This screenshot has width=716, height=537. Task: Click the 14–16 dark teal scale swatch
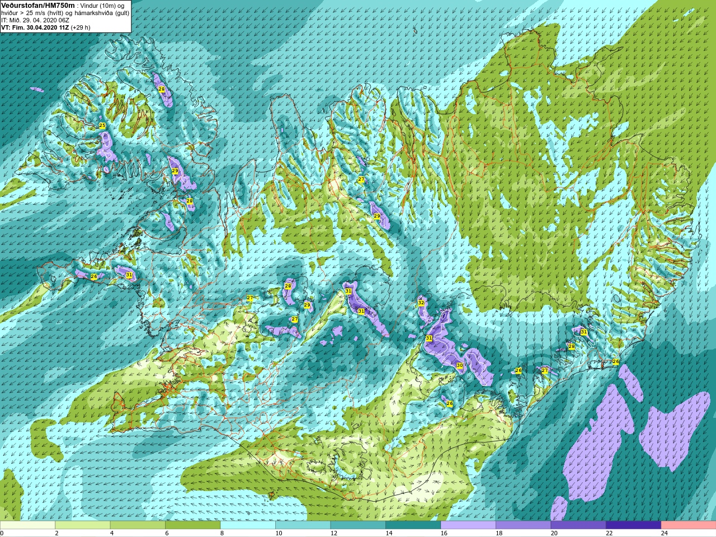(413, 525)
